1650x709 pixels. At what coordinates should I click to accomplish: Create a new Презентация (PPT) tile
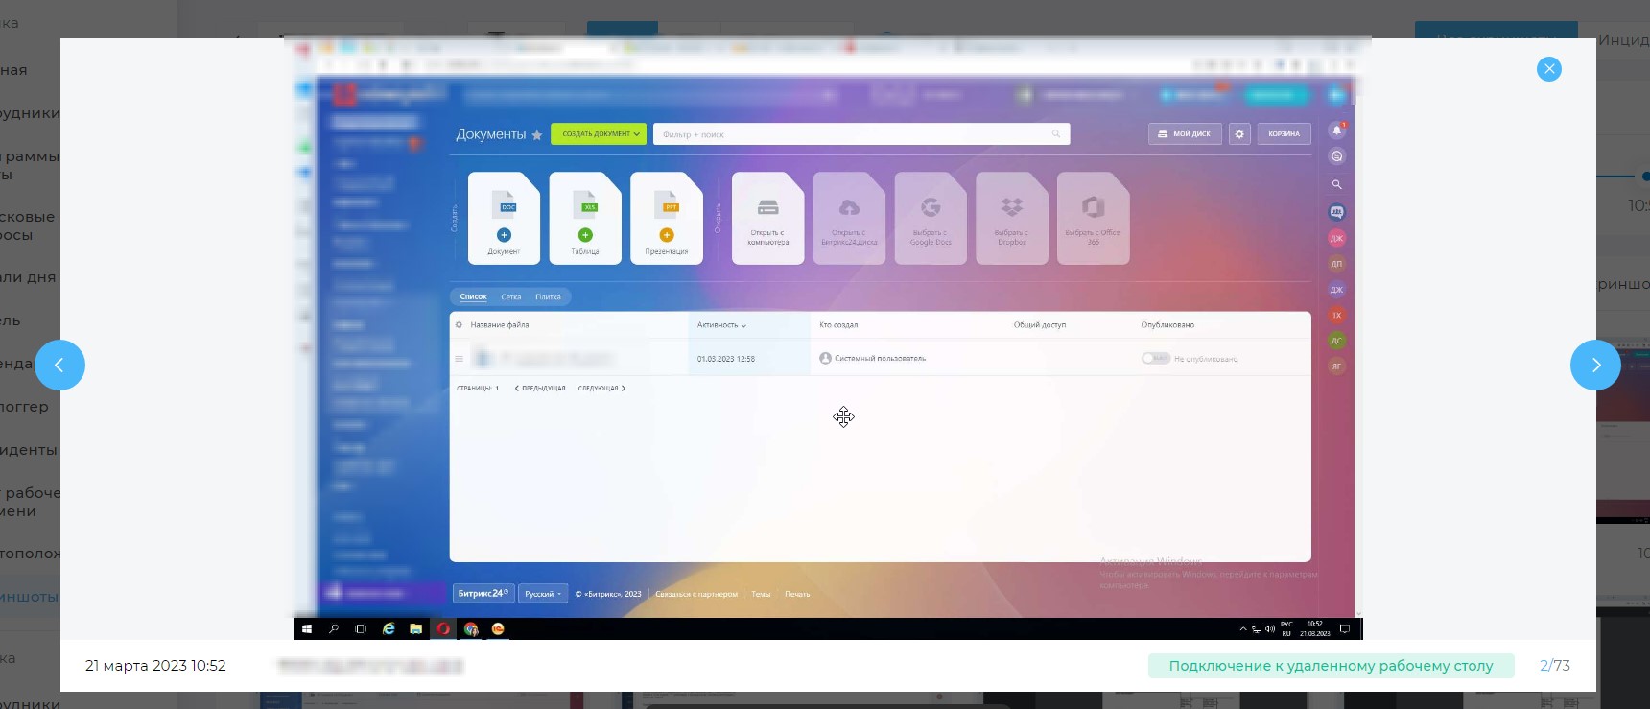667,218
